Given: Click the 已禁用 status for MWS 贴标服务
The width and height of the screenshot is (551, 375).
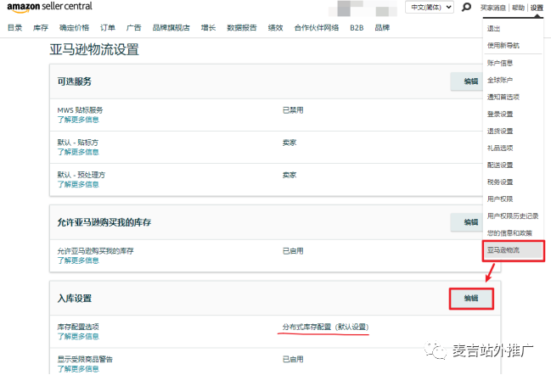Looking at the screenshot, I should point(293,110).
